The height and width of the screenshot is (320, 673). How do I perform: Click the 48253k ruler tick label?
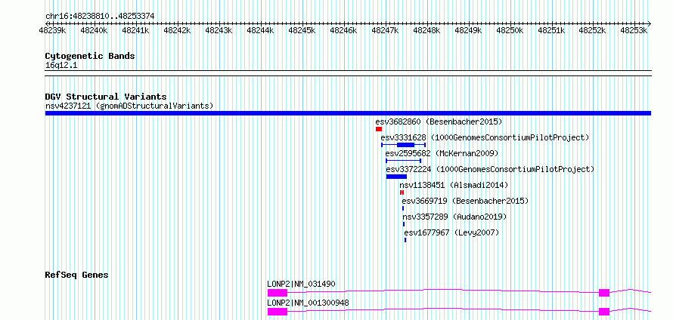(x=634, y=30)
